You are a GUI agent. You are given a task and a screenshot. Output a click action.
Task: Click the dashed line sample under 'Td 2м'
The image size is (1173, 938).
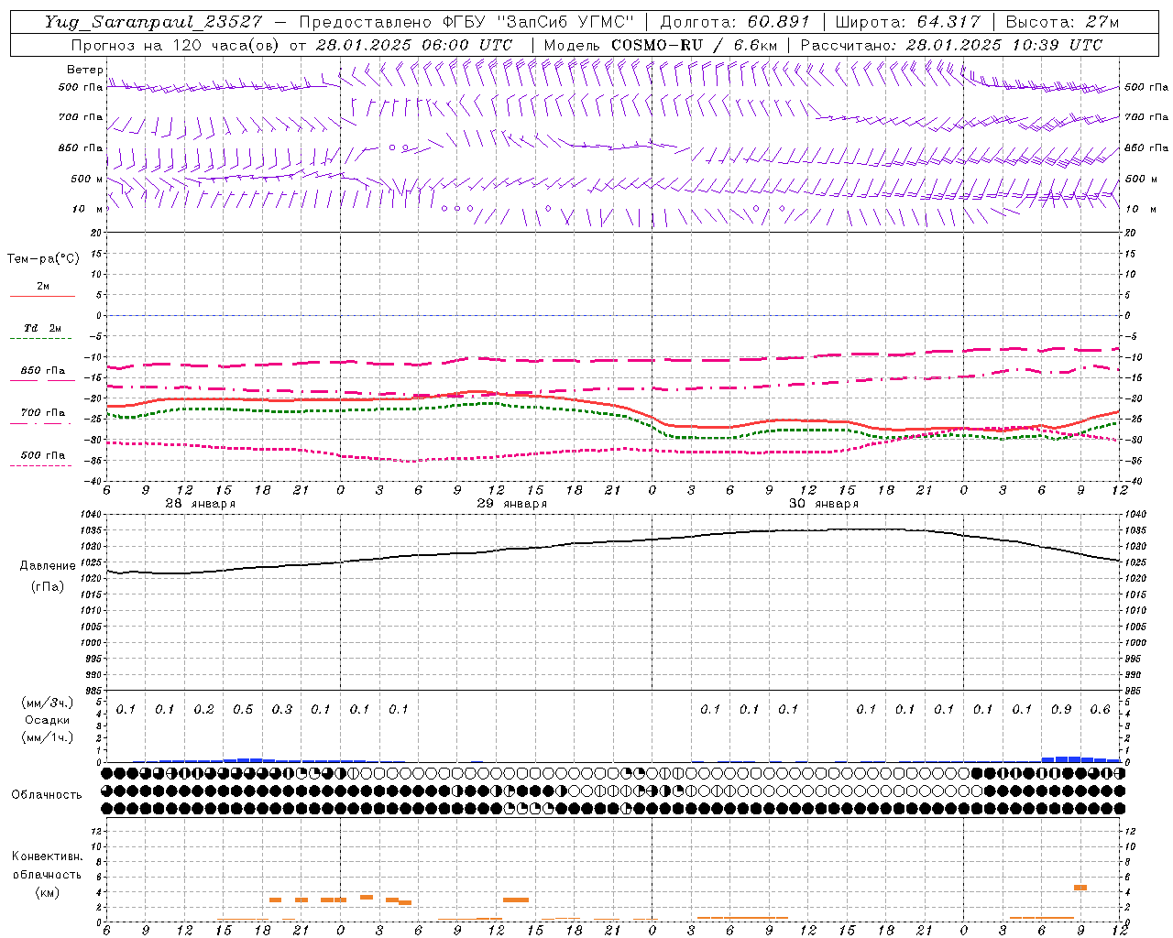pyautogui.click(x=42, y=339)
